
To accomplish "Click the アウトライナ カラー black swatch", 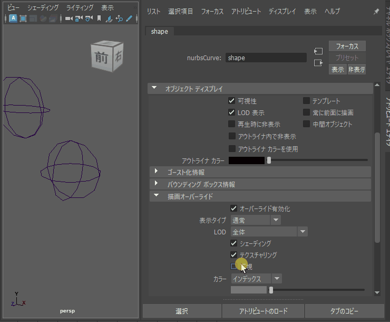I will tap(246, 160).
